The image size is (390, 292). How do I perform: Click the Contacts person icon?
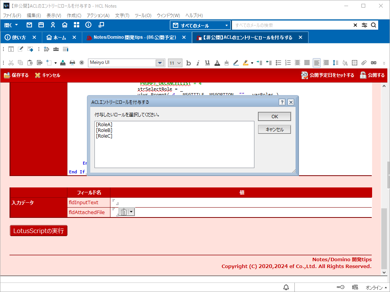[x=53, y=25]
